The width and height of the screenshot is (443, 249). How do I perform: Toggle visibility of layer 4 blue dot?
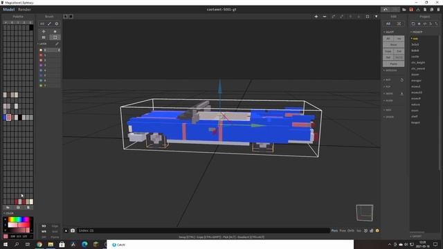coord(41,71)
